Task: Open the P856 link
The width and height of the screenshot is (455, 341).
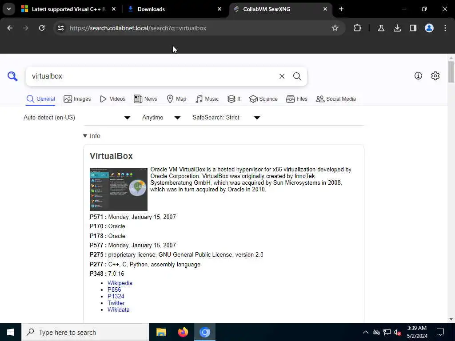Action: (114, 289)
